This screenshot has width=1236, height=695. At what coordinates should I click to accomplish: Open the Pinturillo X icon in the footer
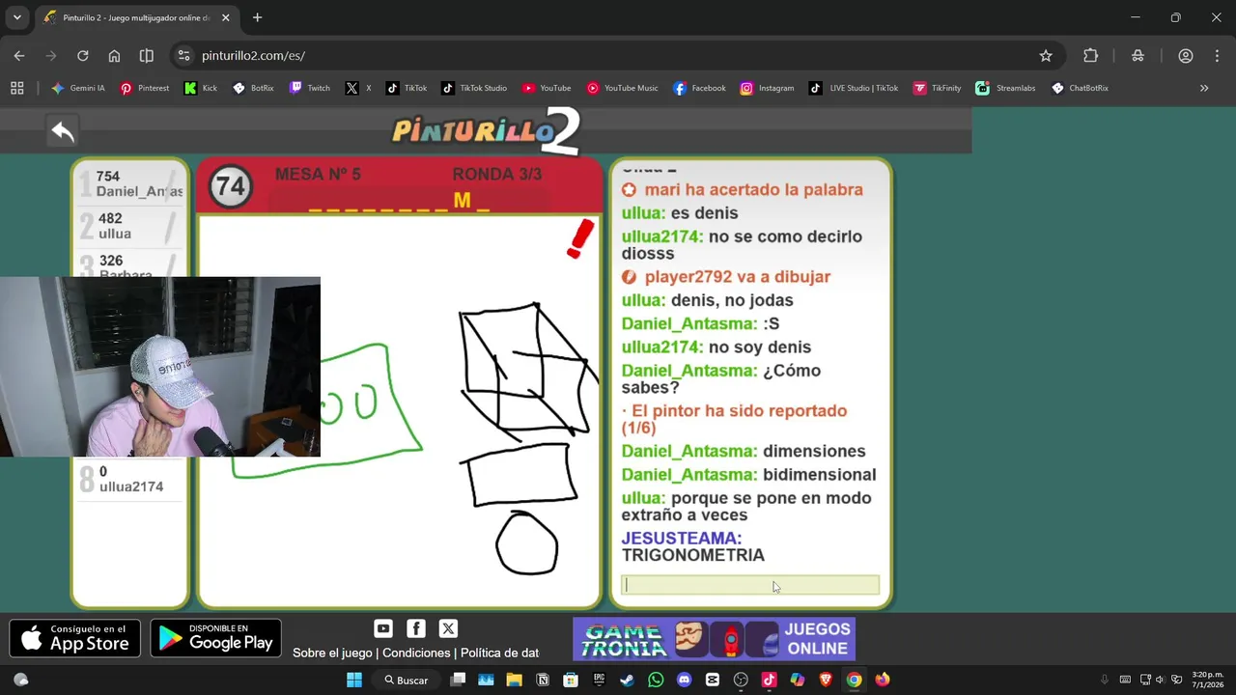[x=448, y=628]
